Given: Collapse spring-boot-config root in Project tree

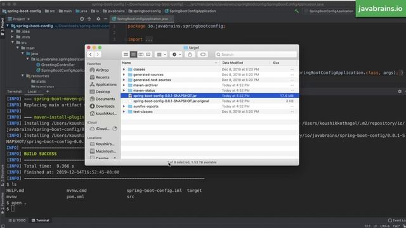Looking at the screenshot, I should pos(8,26).
